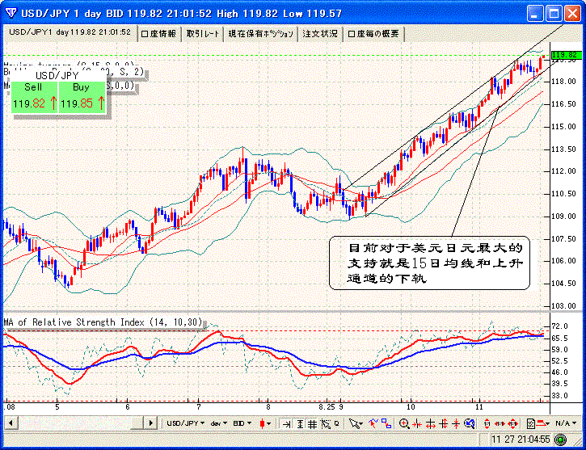Viewport: 586px width, 450px height.
Task: Click expand horizontal scale icon
Action: 431,424
